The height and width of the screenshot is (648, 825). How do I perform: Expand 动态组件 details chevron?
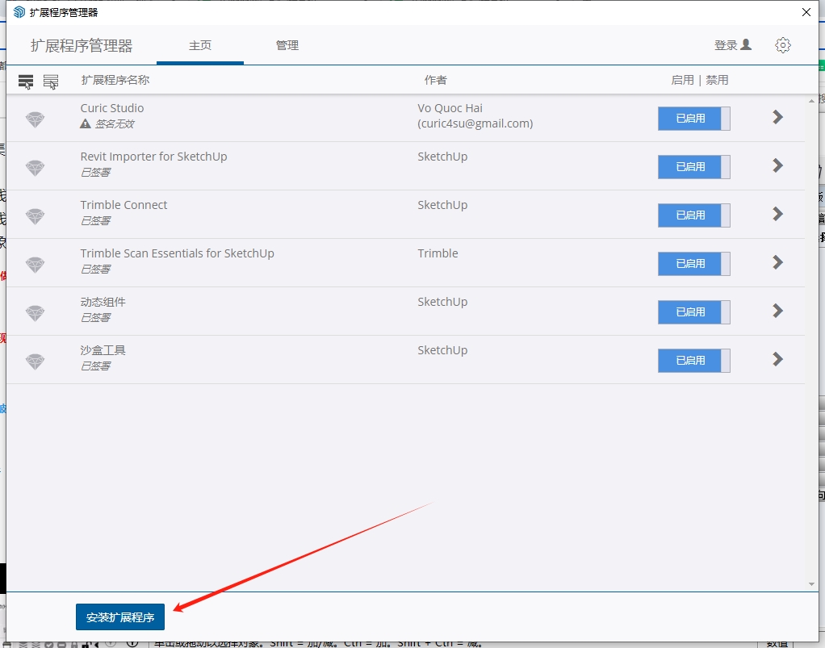pyautogui.click(x=777, y=311)
